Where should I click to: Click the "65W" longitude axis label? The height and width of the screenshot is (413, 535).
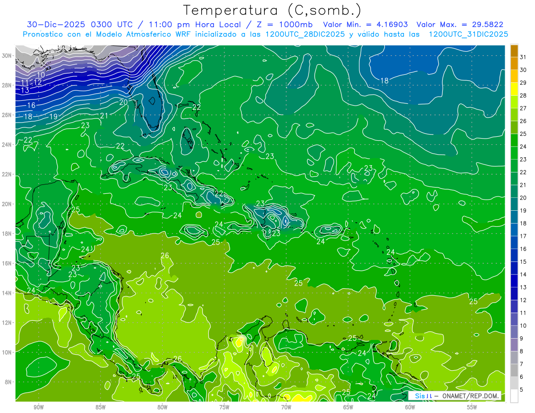(348, 408)
